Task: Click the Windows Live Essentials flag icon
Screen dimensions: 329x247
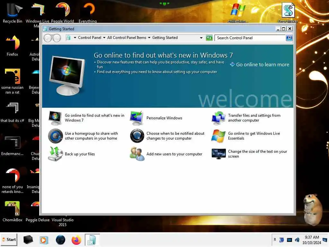Action: click(218, 136)
